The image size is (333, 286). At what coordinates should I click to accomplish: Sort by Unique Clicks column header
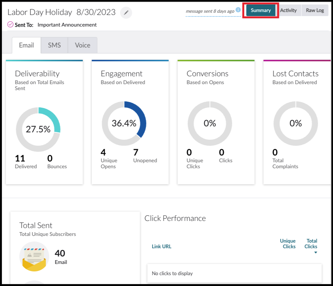[x=288, y=244]
